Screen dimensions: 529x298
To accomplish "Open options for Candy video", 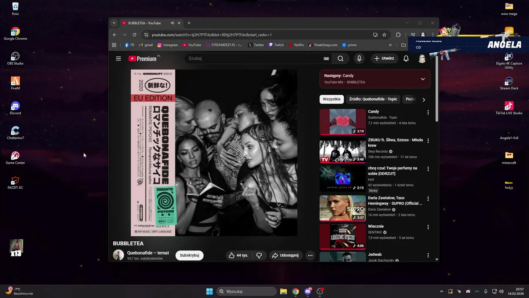I will [x=428, y=112].
